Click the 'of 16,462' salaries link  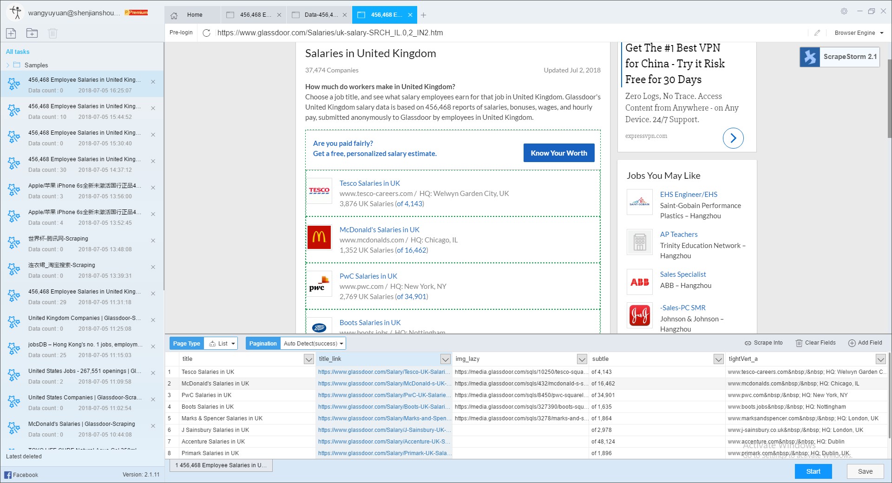[411, 250]
